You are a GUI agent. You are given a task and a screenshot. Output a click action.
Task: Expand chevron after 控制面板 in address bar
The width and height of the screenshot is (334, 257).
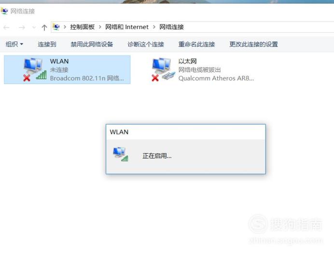point(100,27)
